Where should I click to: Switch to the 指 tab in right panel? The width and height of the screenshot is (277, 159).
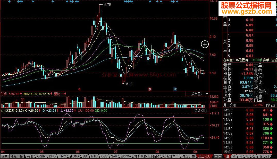(261, 156)
